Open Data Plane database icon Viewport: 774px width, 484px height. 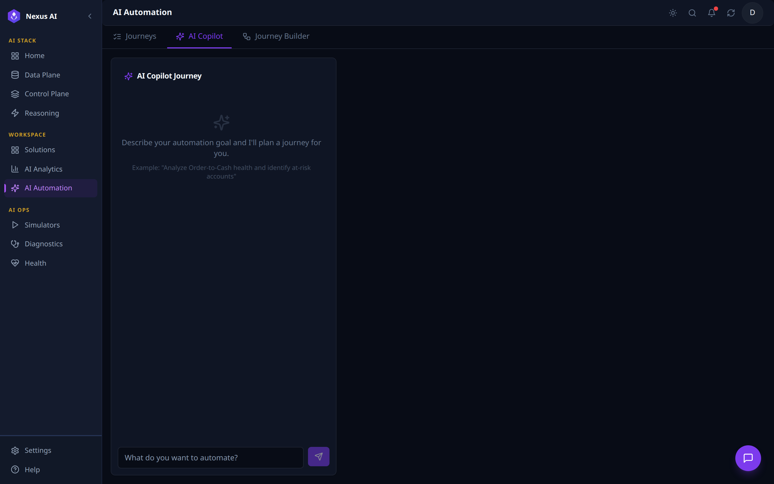[x=15, y=75]
